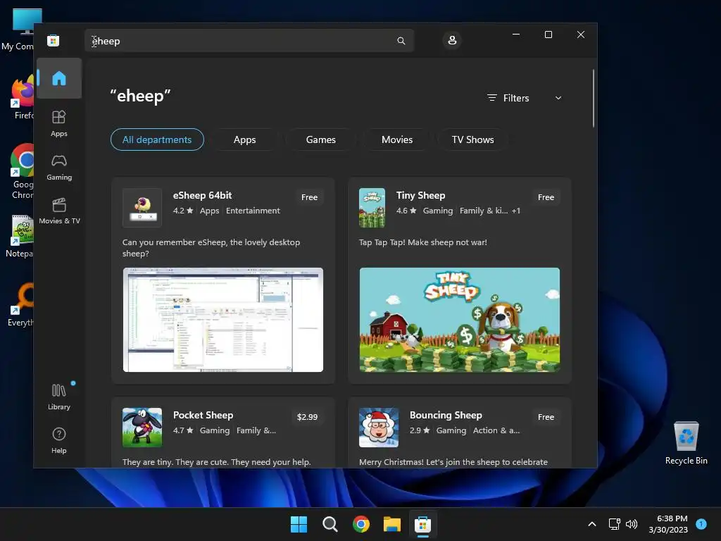Click the 4.2 rating on eSheep 64bit
This screenshot has height=541, width=721.
point(183,210)
